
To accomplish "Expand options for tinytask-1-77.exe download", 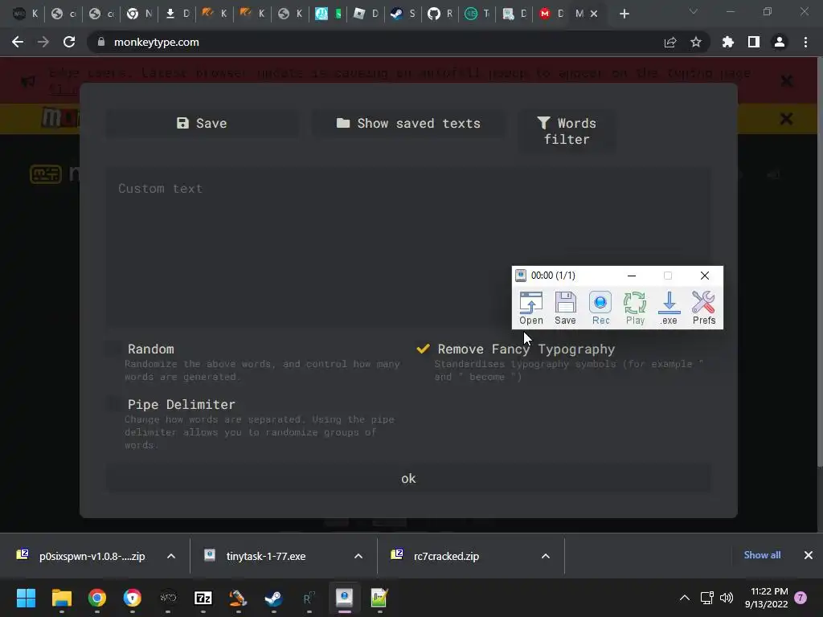I will (x=358, y=556).
